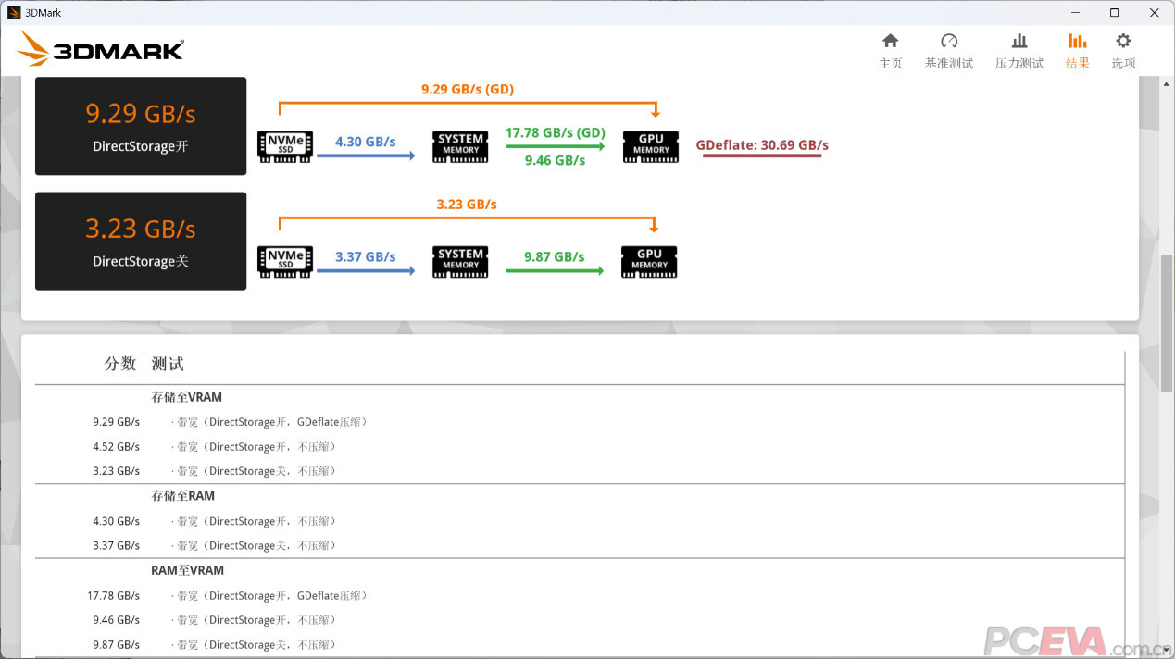
Task: Click System Memory icon in DirectStorage关 row
Action: pos(460,261)
